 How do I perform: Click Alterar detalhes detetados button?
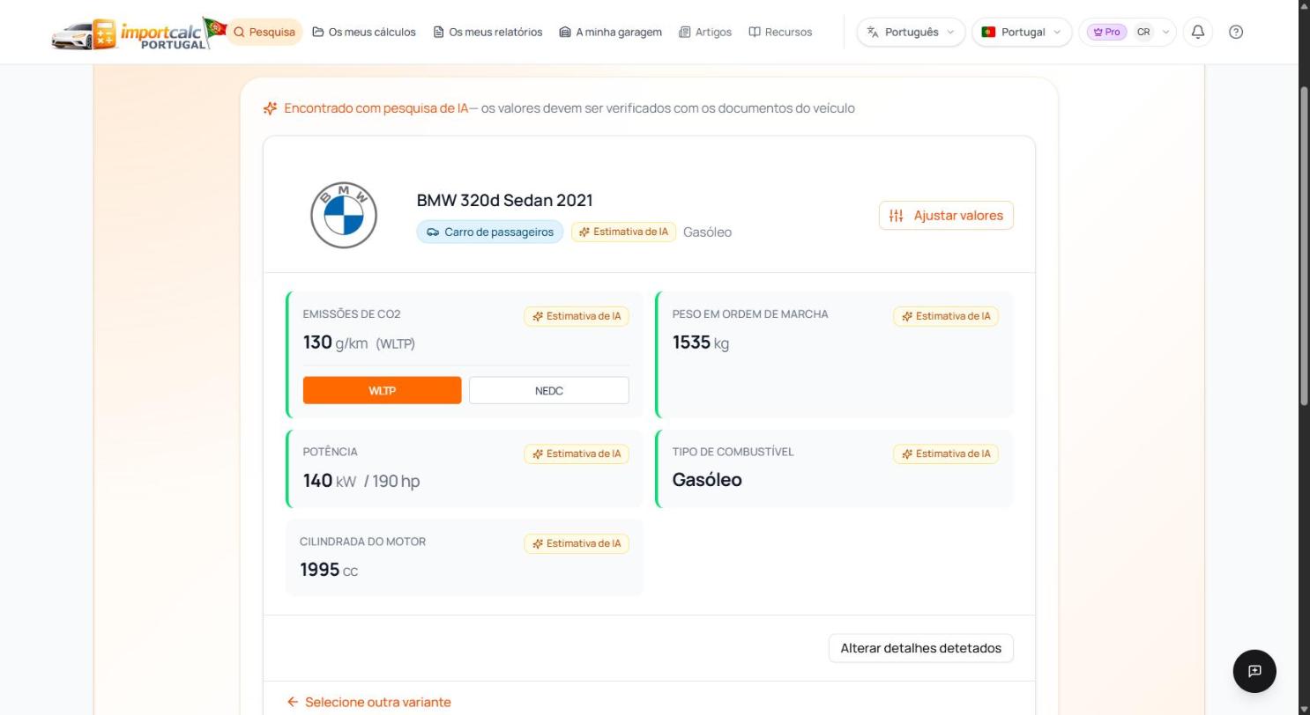[921, 648]
